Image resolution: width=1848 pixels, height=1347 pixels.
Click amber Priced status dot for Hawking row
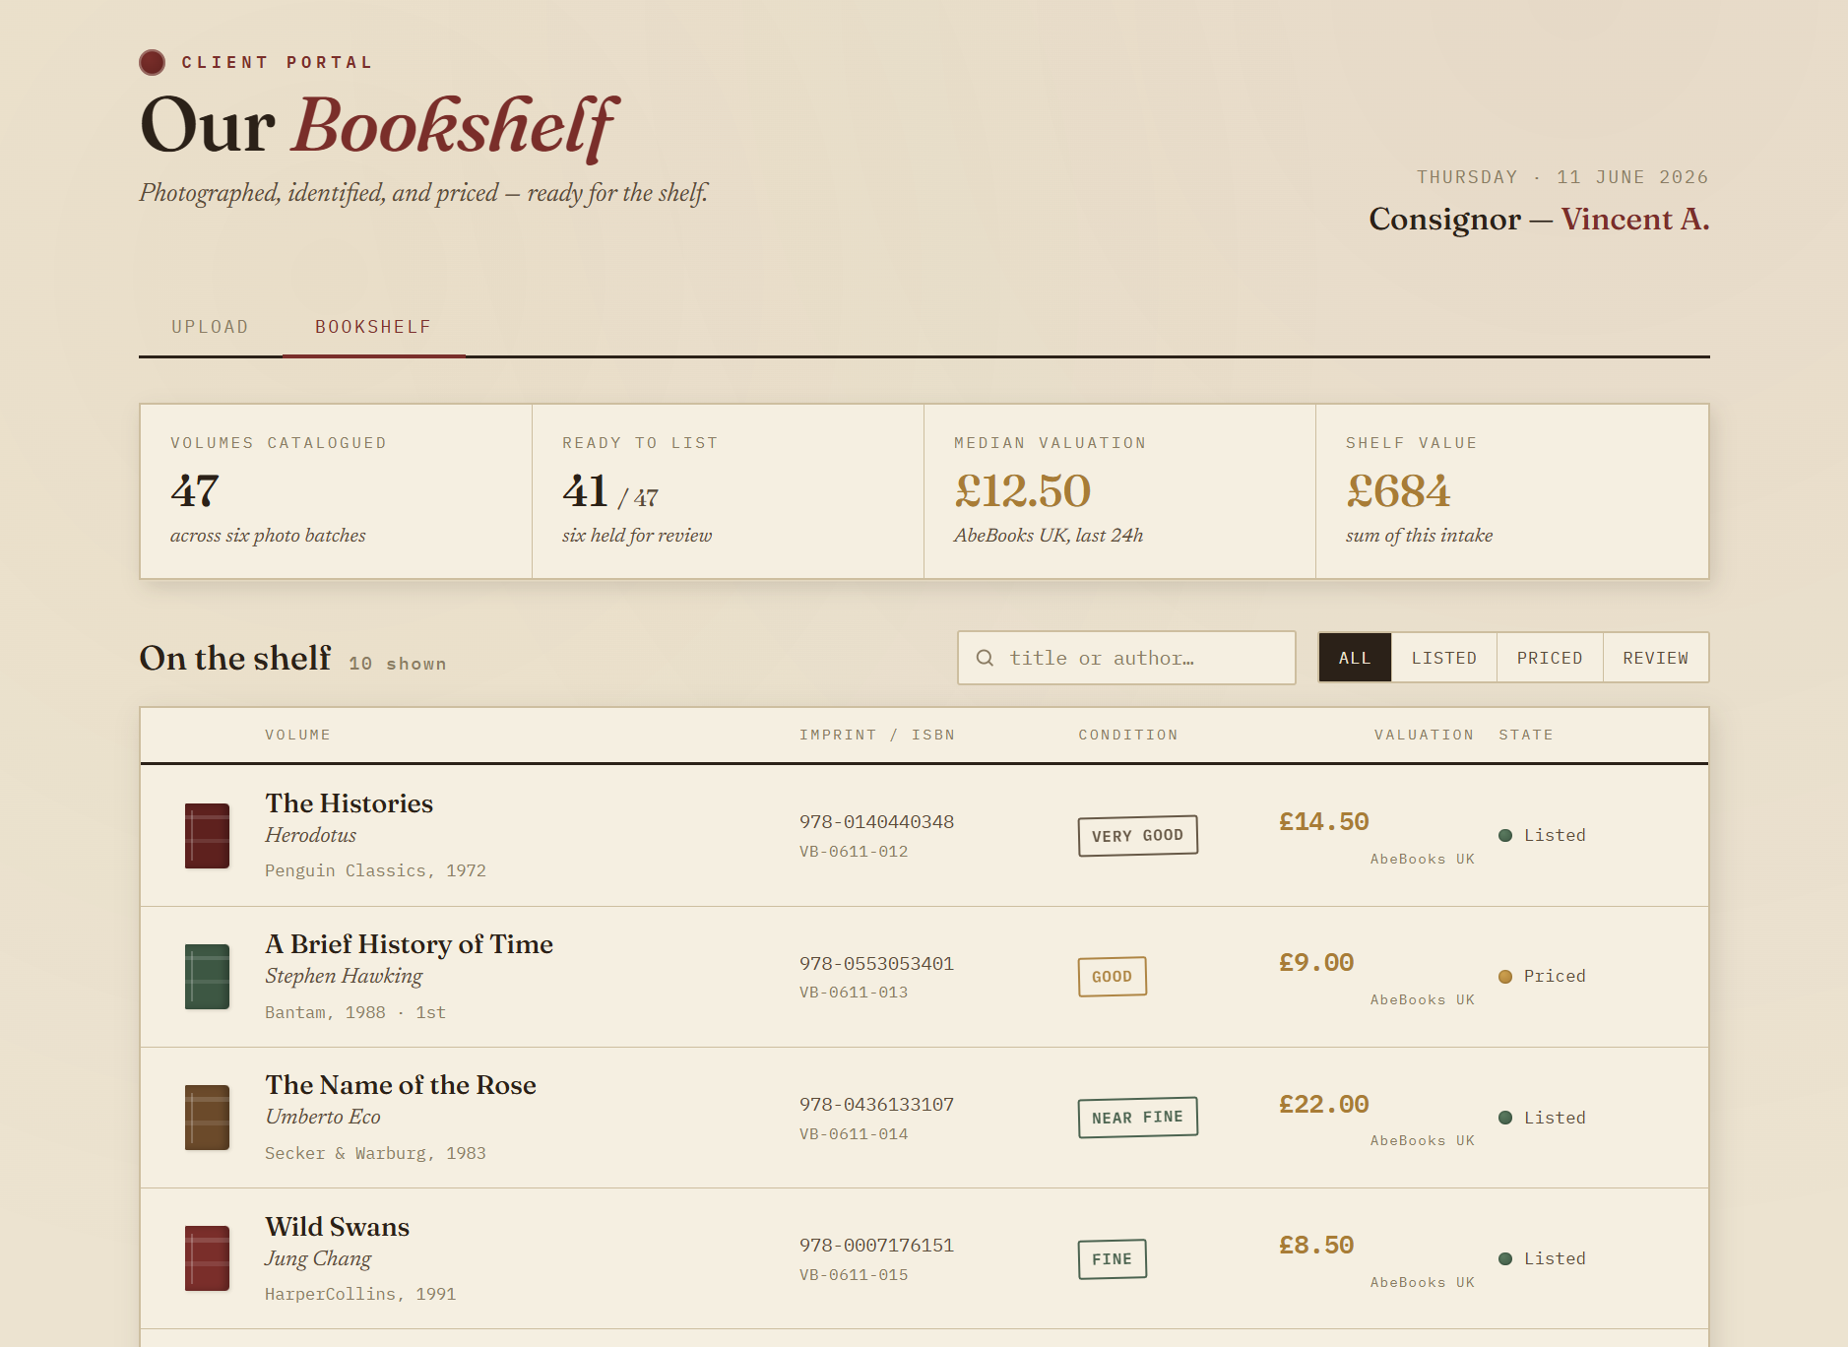point(1505,977)
